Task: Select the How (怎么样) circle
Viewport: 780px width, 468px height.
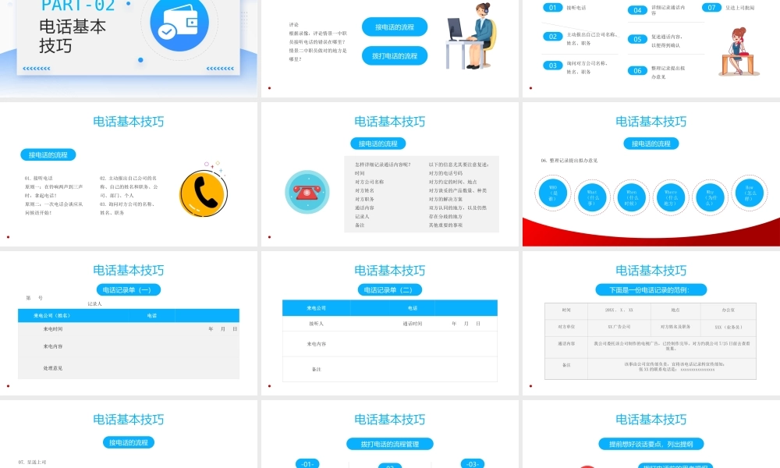Action: pyautogui.click(x=749, y=193)
